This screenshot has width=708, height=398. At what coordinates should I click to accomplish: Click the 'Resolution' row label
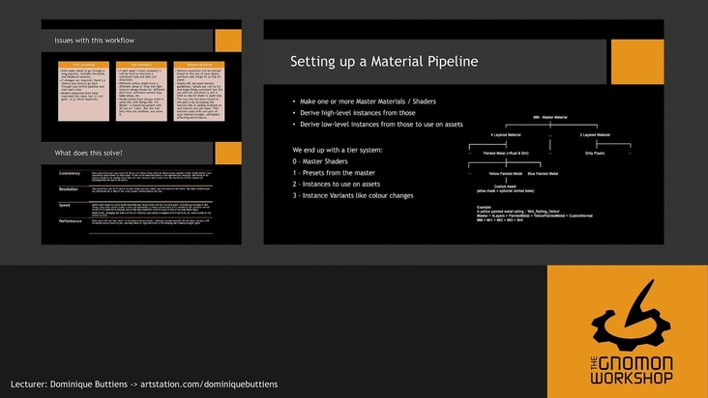[68, 189]
